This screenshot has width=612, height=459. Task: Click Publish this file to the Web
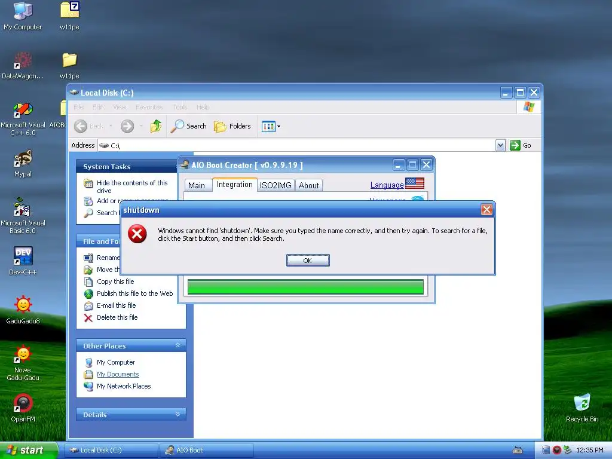pos(134,293)
